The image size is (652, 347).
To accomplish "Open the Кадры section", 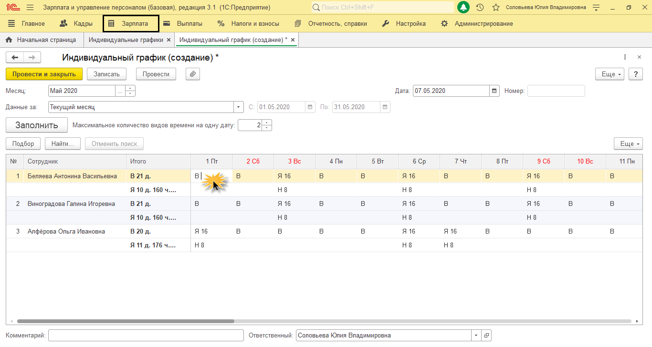I will coord(76,23).
